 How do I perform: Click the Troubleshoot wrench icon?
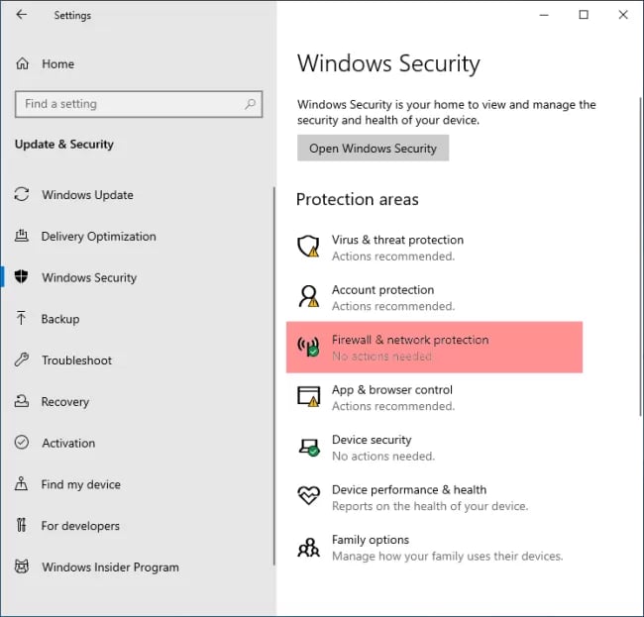click(22, 360)
